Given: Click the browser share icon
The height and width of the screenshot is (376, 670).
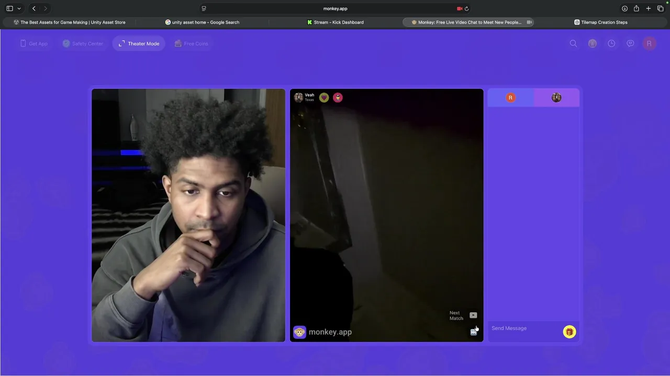Looking at the screenshot, I should click(x=636, y=8).
